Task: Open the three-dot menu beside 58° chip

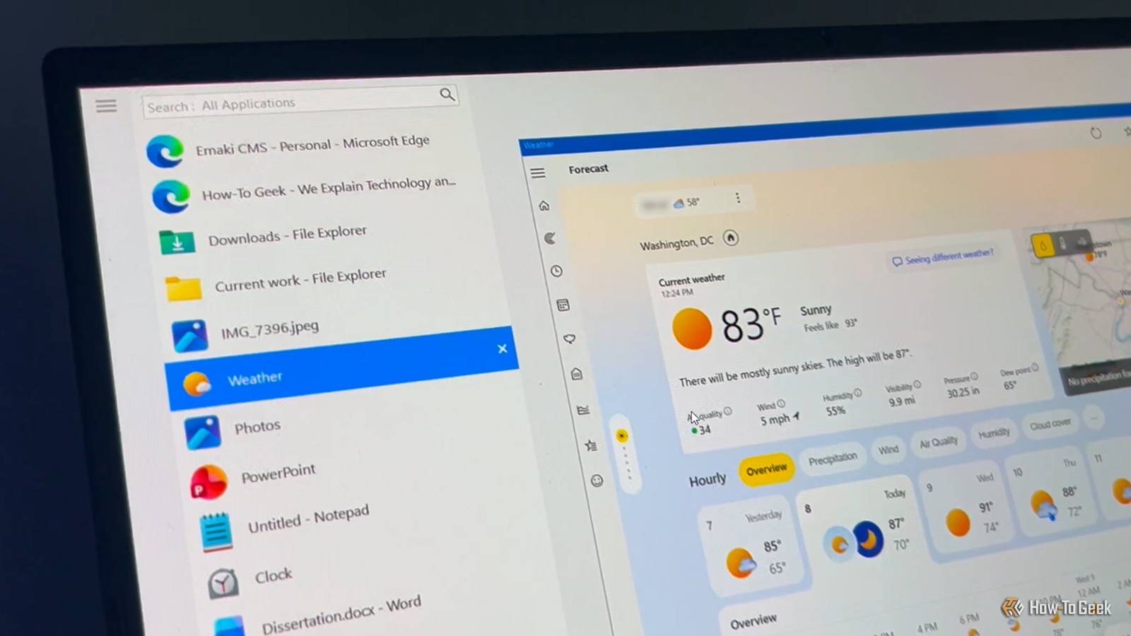Action: point(738,198)
